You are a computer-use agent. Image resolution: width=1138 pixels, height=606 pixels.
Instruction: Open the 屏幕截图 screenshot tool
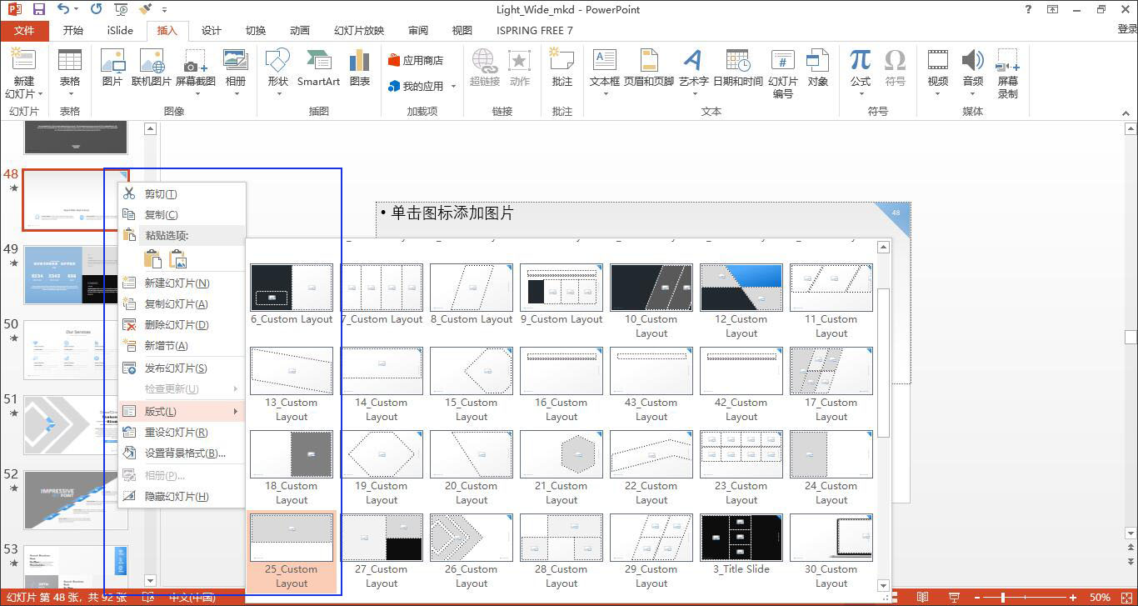click(x=195, y=62)
